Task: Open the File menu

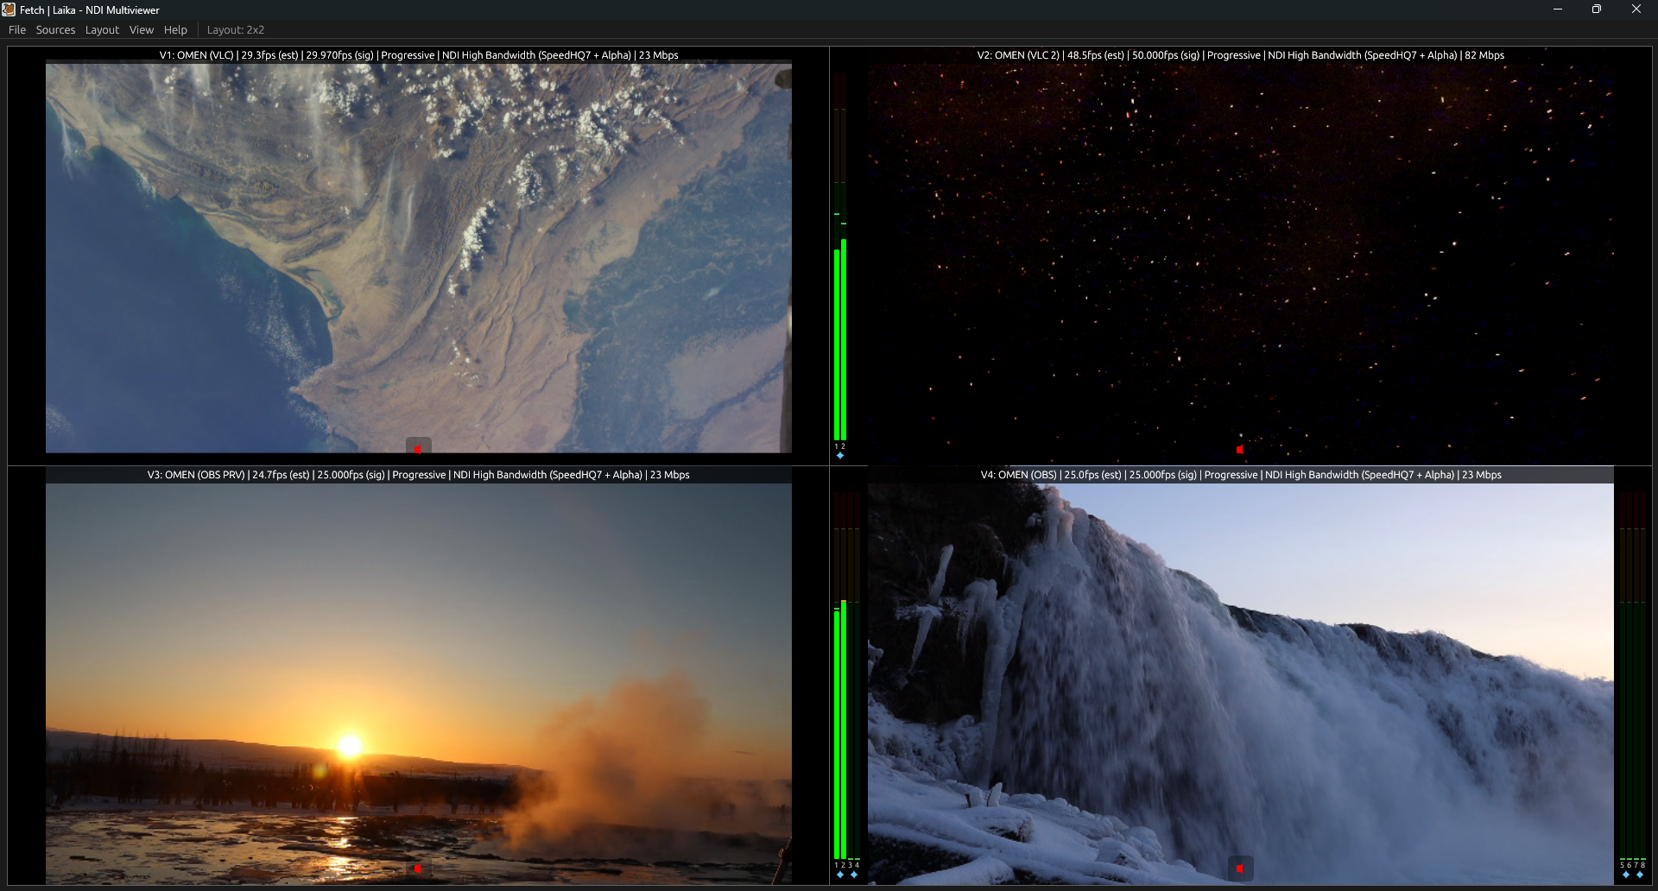Action: click(16, 29)
